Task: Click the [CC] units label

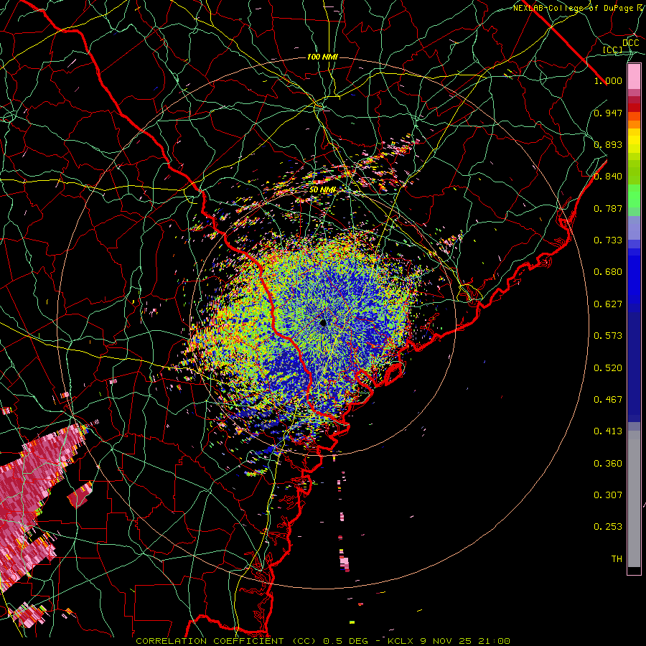Action: [x=613, y=50]
